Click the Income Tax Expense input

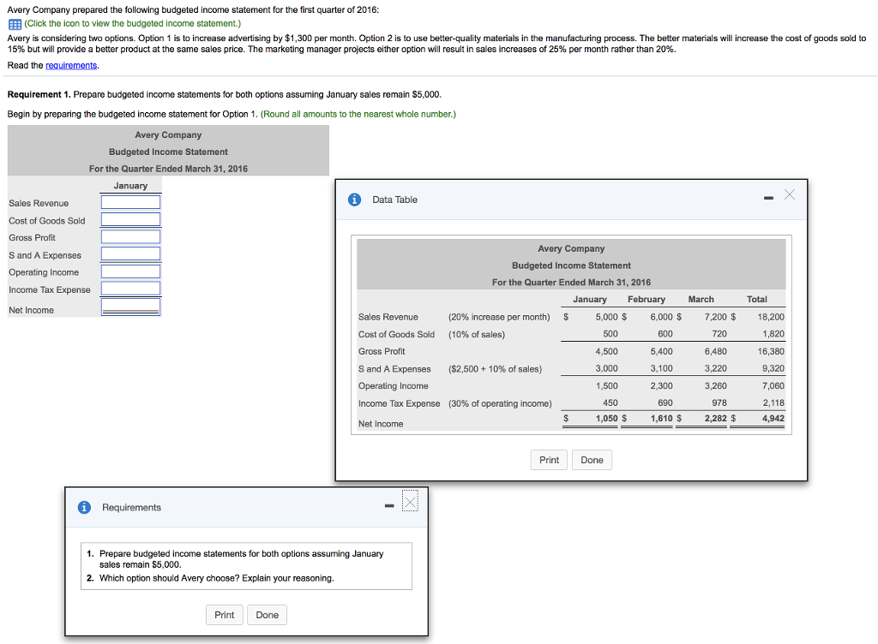point(130,289)
